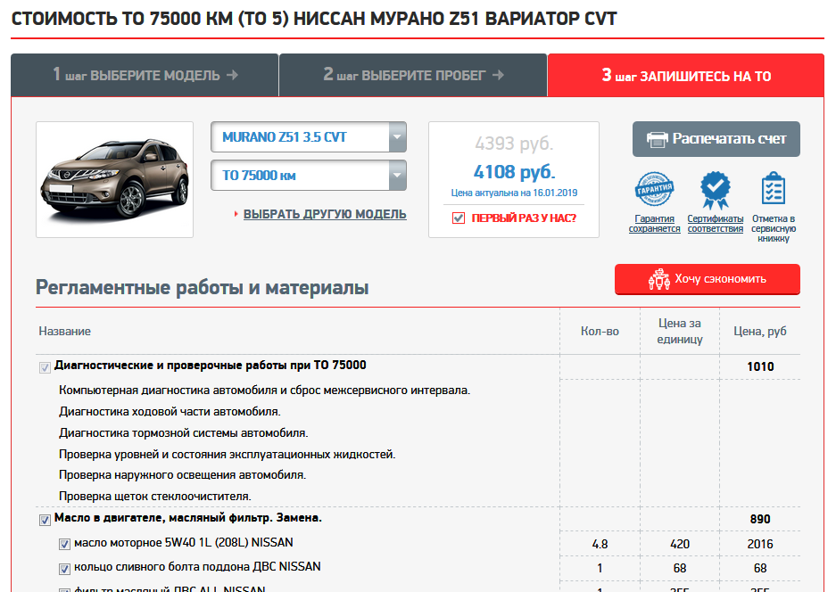The width and height of the screenshot is (836, 592).
Task: Click 'Диагностика ходовой части автомобиля' line
Action: (170, 412)
